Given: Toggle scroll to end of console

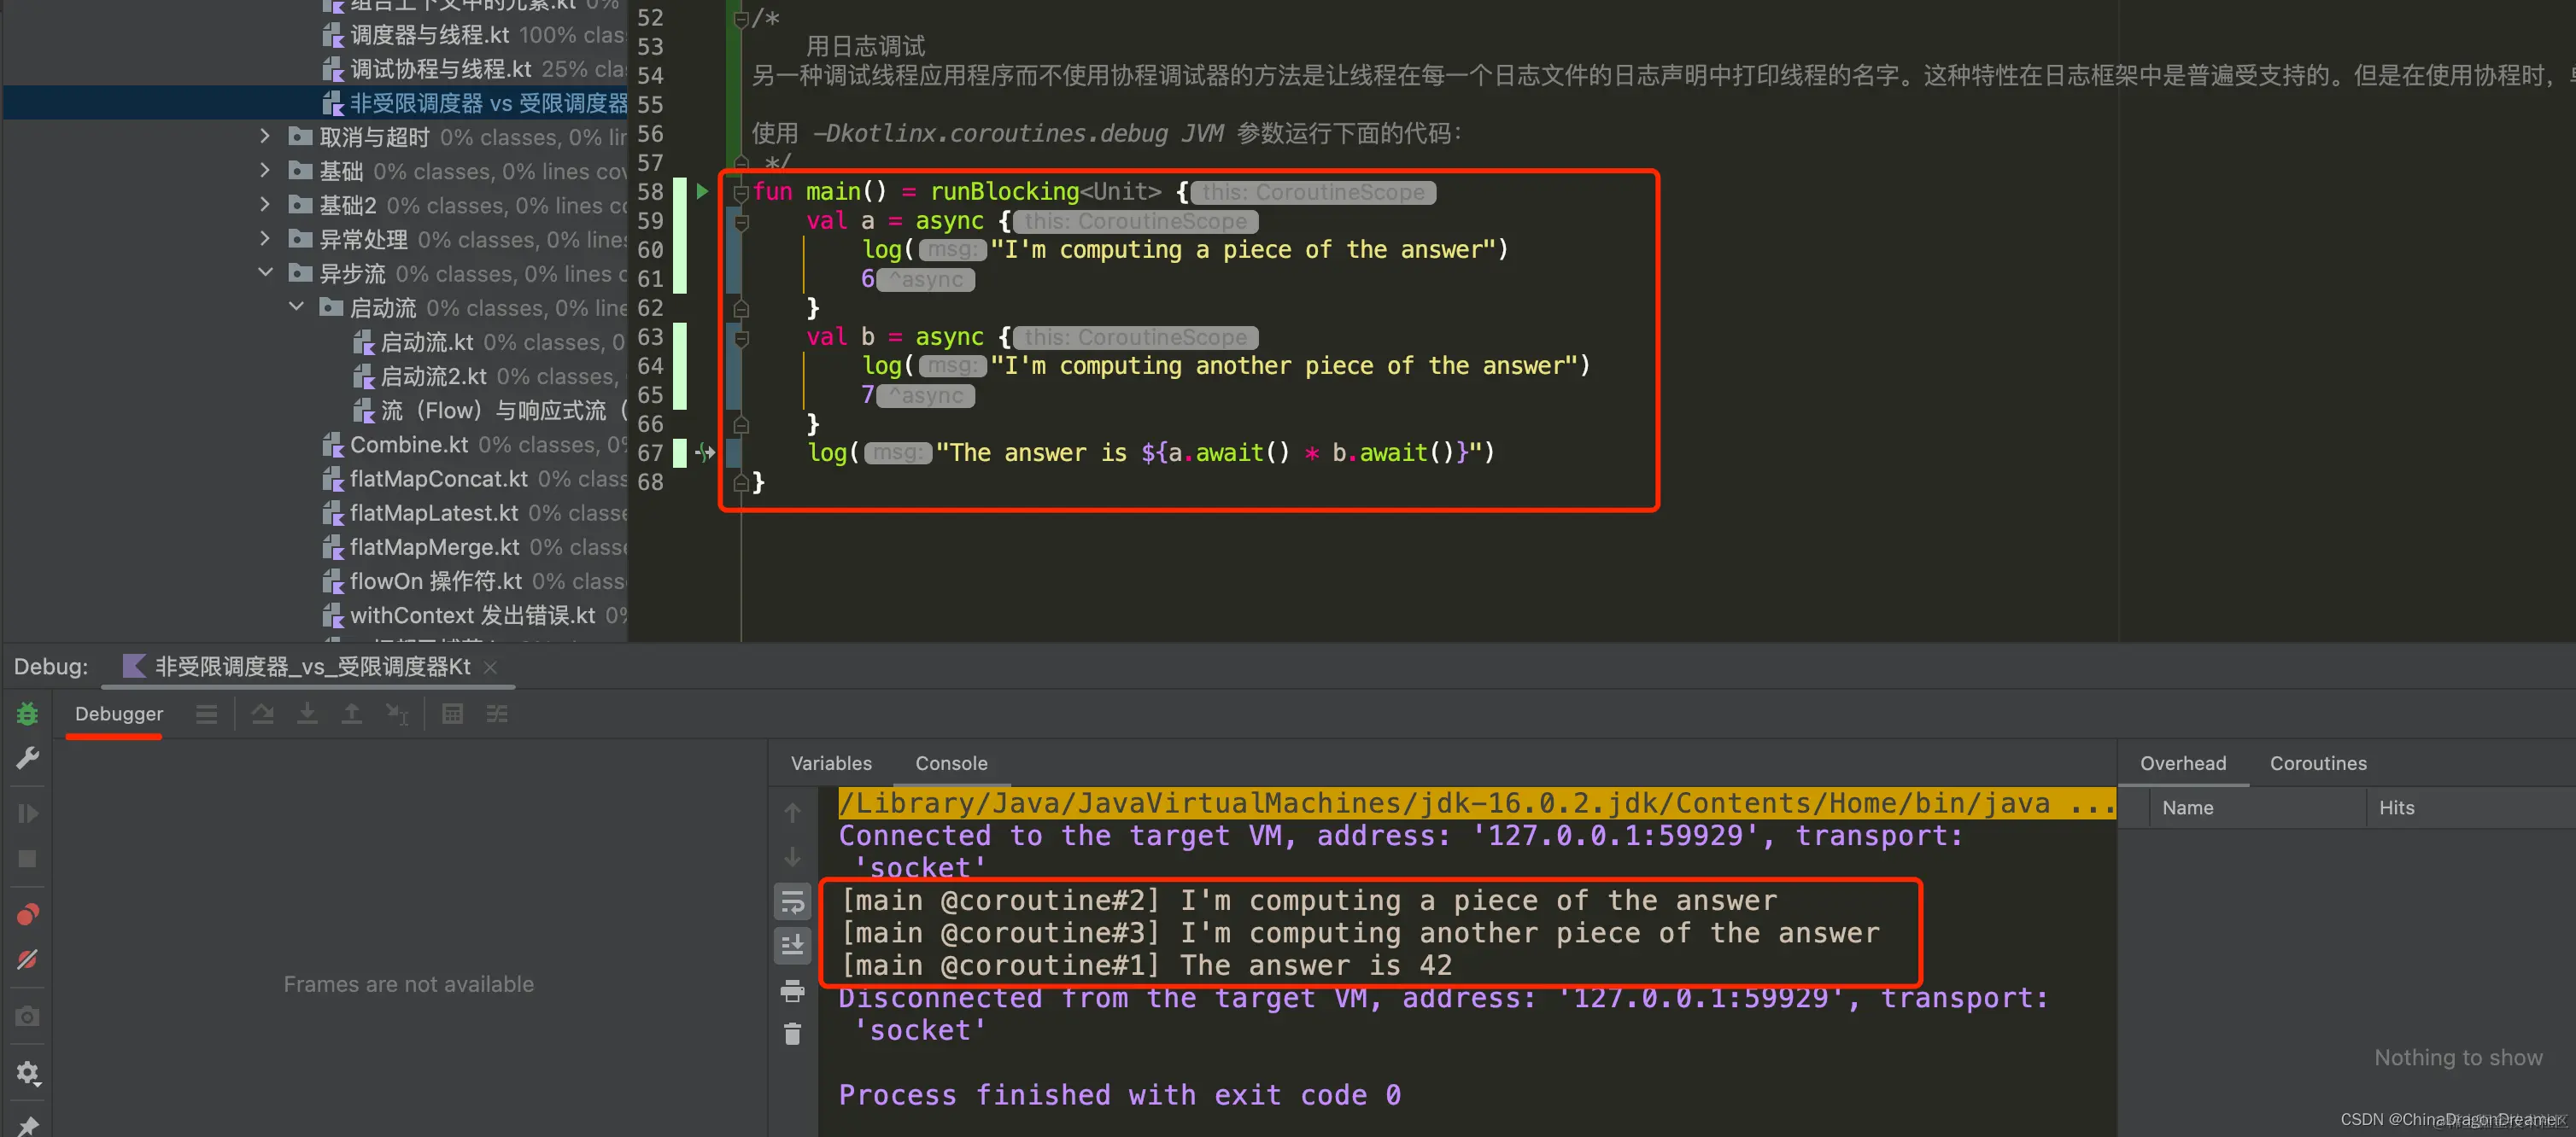Looking at the screenshot, I should (792, 944).
